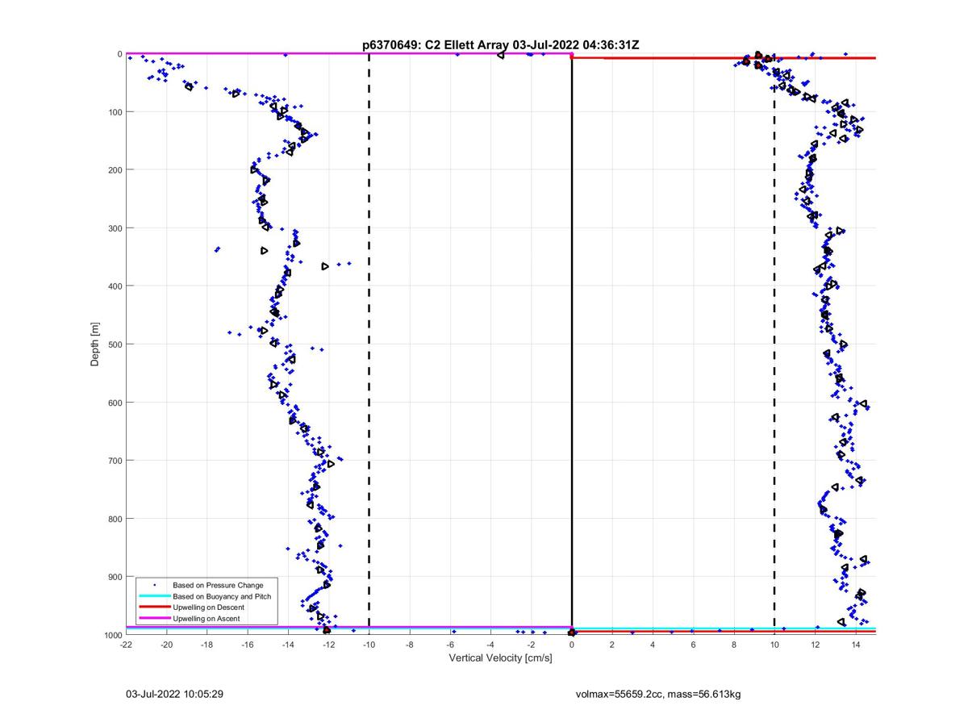Select 'Based on Pressure Change' legend entry
968x714 pixels.
pyautogui.click(x=218, y=584)
